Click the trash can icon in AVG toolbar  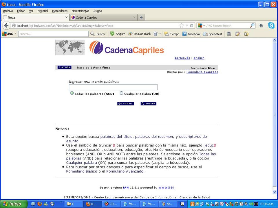tap(156, 34)
